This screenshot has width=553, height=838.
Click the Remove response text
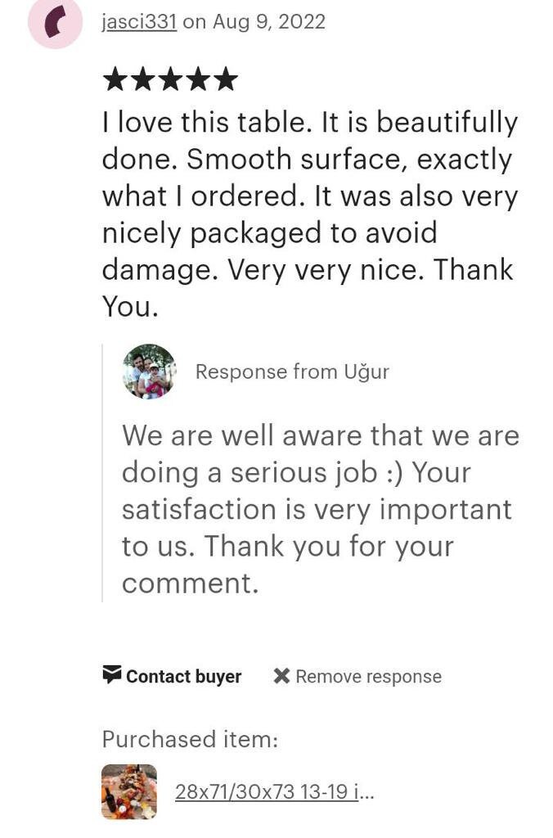369,677
